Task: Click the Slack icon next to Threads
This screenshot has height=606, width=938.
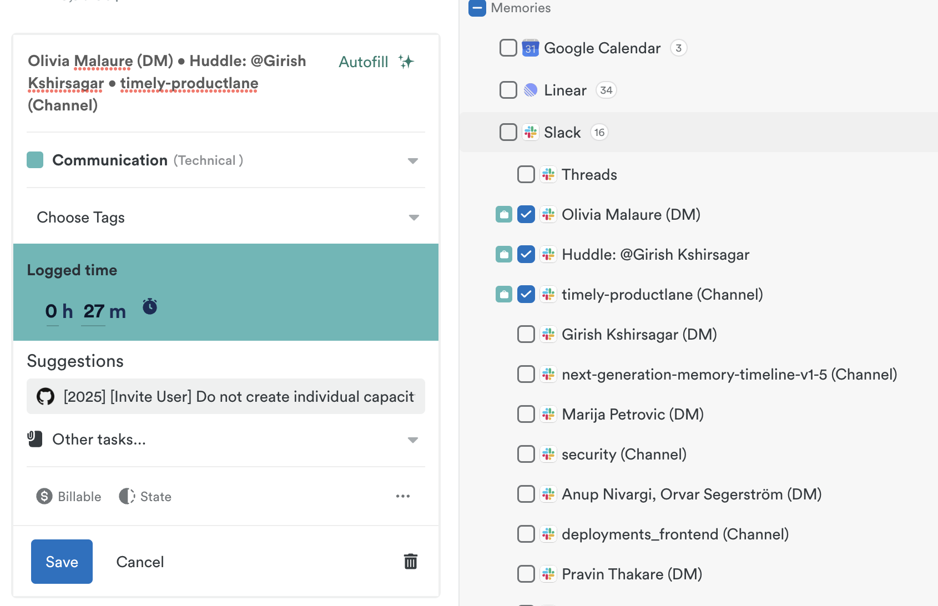Action: (548, 174)
